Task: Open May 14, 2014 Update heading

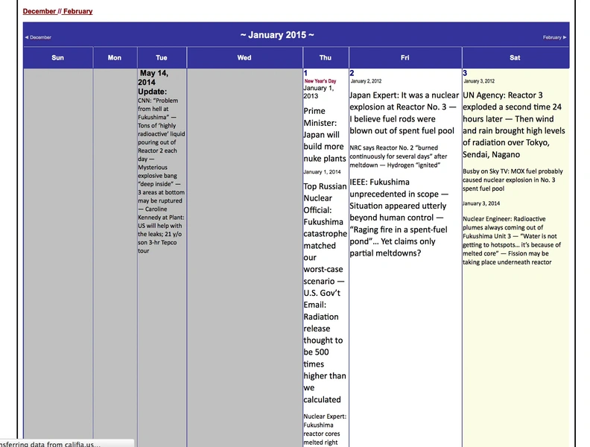Action: tap(153, 83)
